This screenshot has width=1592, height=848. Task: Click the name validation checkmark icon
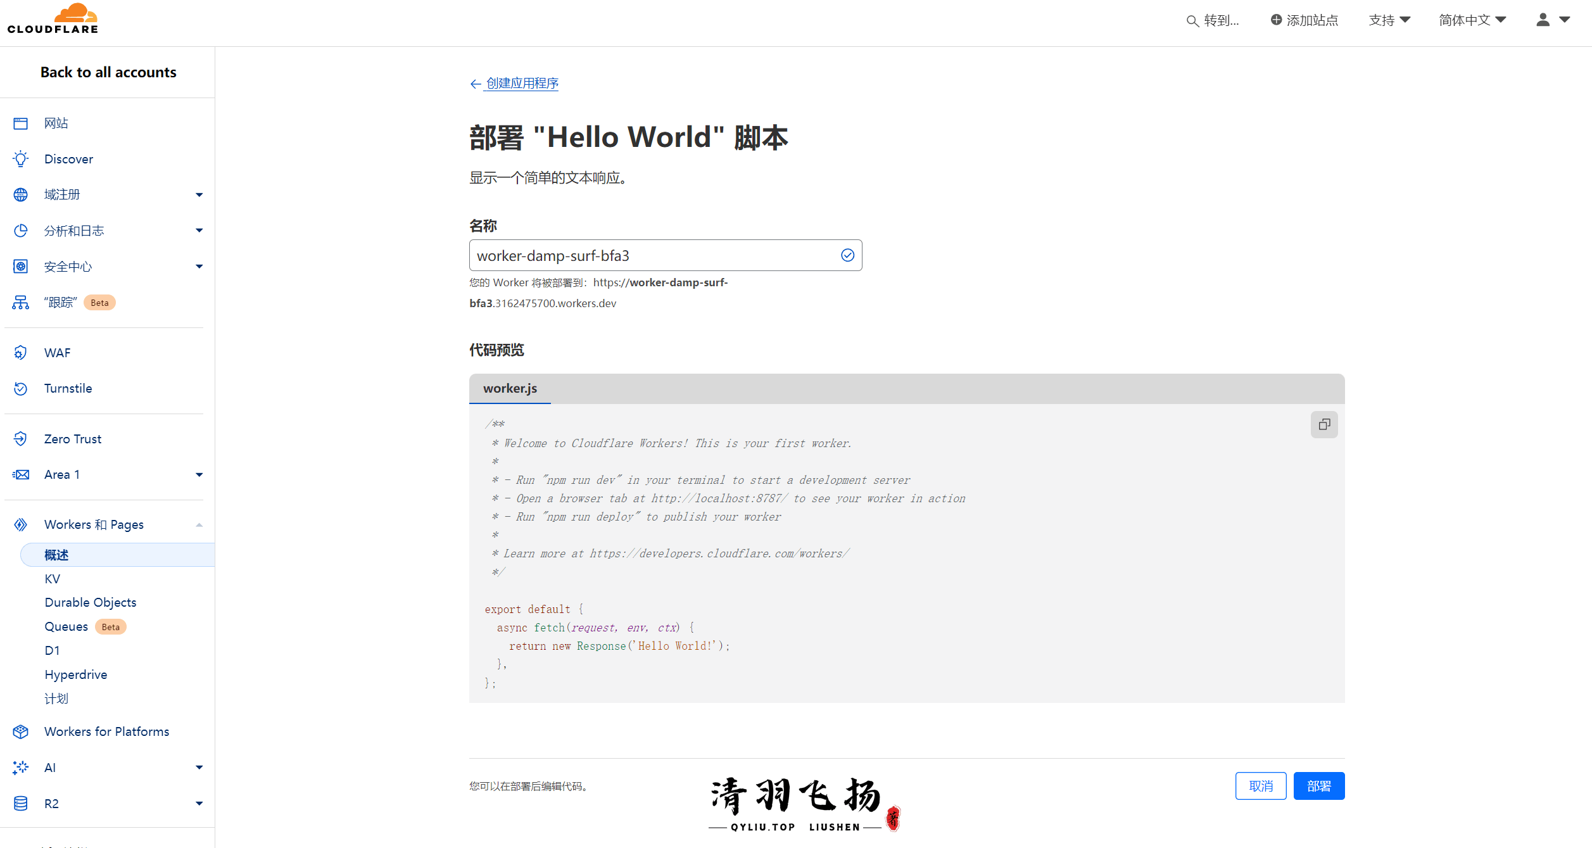point(847,255)
